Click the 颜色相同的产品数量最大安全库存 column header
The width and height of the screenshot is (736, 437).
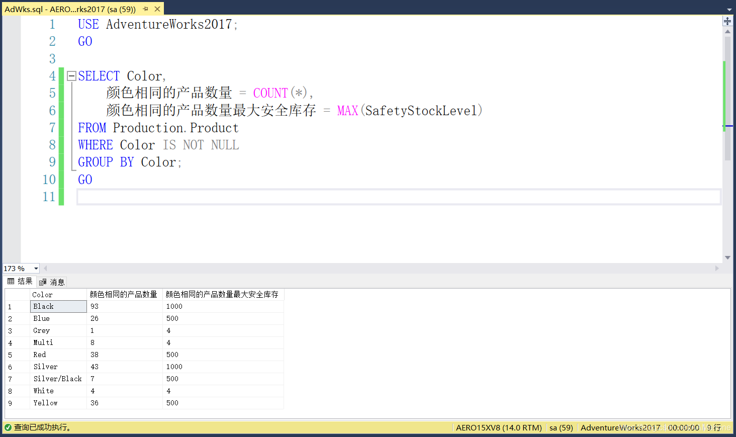(x=223, y=295)
